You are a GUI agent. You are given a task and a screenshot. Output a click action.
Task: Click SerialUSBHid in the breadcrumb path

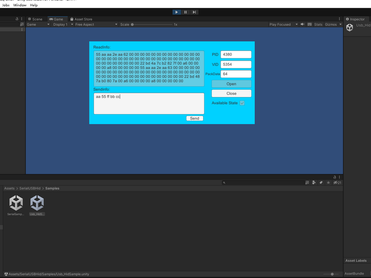point(30,189)
